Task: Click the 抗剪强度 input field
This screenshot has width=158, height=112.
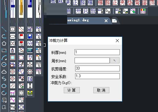Action: (x=97, y=68)
